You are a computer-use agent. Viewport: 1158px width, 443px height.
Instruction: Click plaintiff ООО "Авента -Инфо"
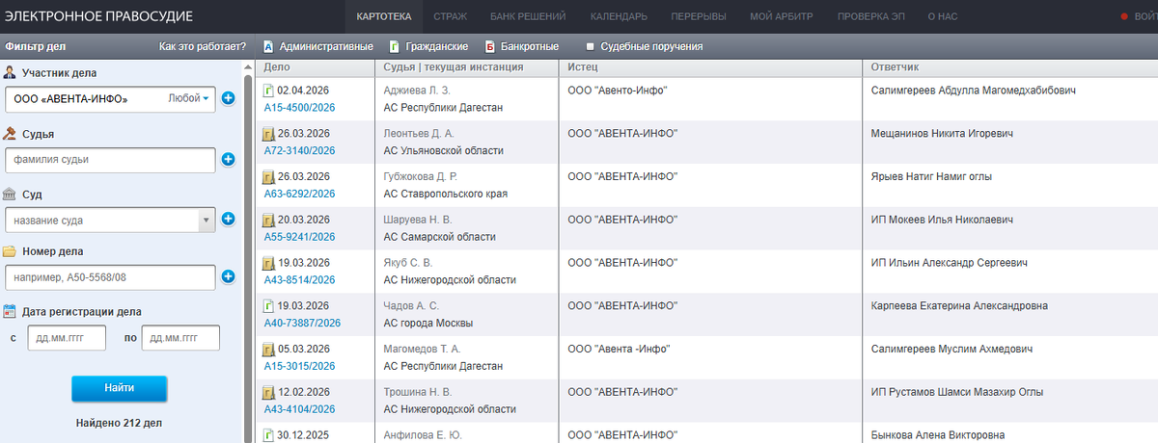[619, 350]
